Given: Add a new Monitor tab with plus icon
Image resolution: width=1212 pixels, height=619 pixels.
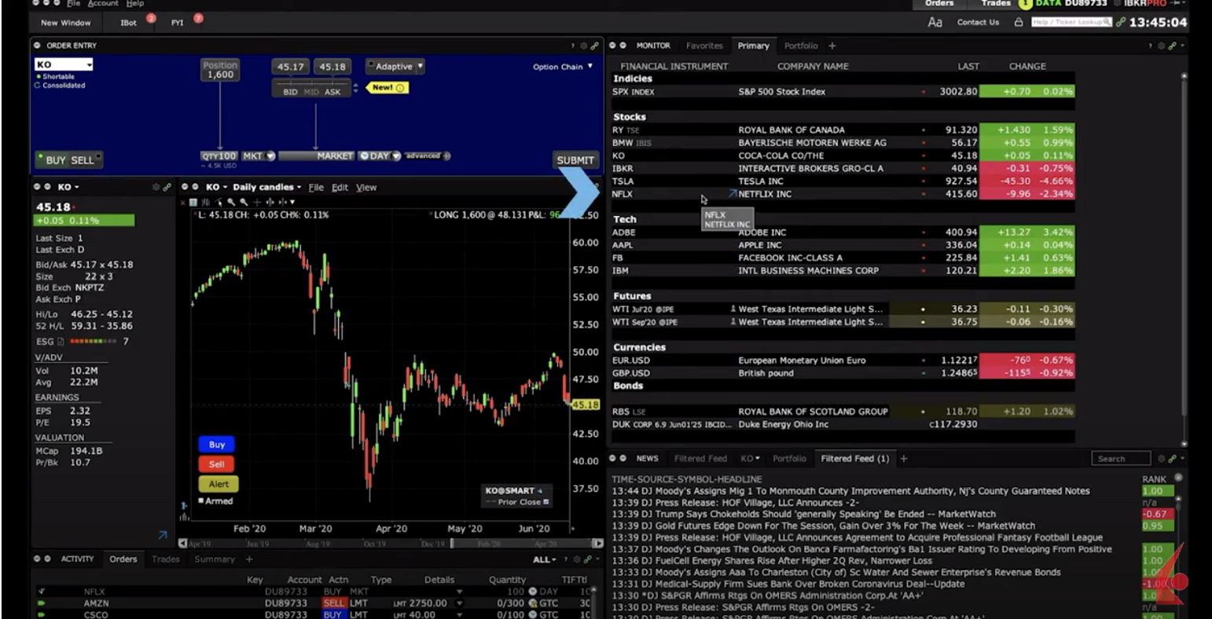Looking at the screenshot, I should pos(832,46).
